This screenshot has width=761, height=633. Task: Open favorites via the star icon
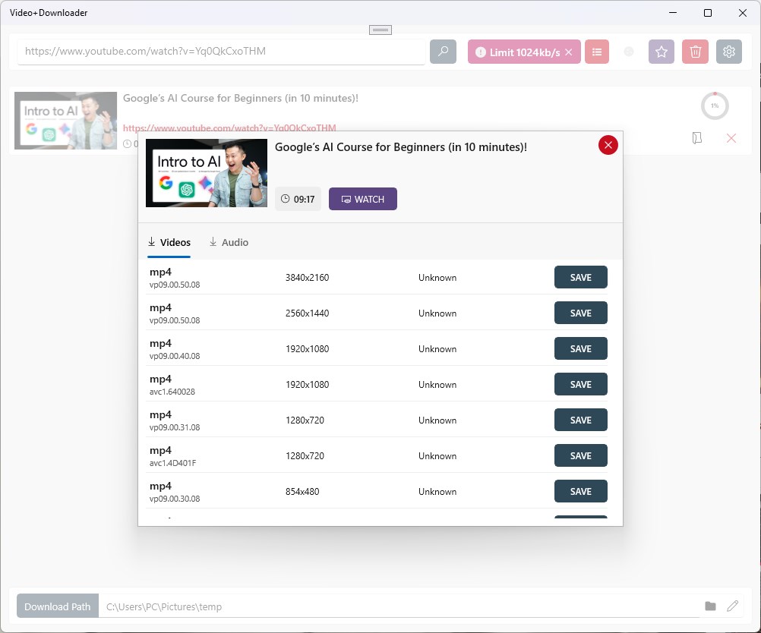point(661,52)
